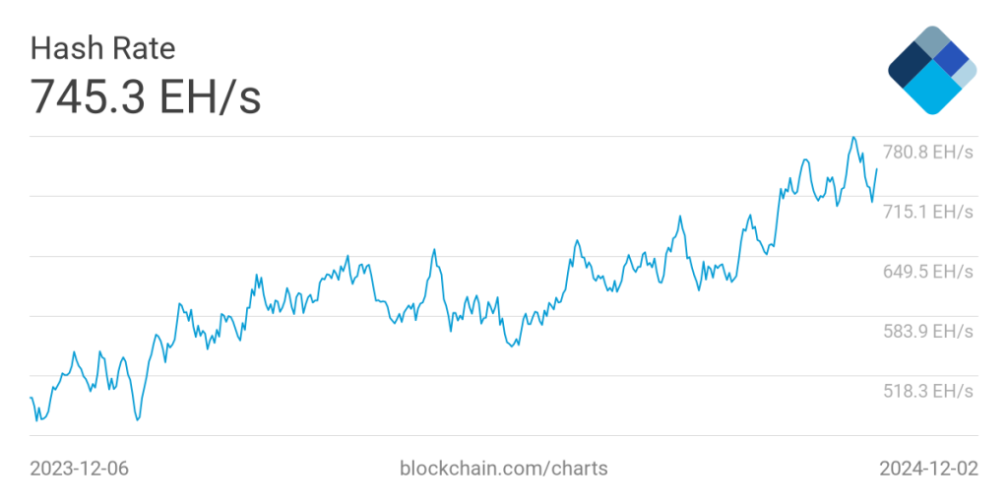Click the 649.5 EH/s axis label
Image resolution: width=1008 pixels, height=504 pixels.
[928, 272]
